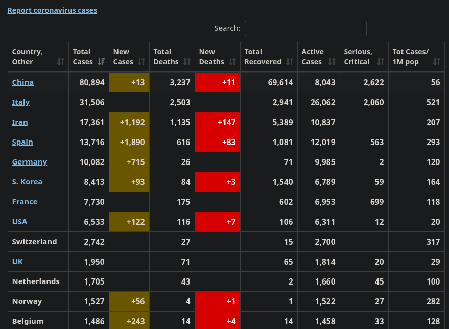Screen dimensions: 449x329
Task: Click Serious, Critical sort arrows
Action: (380, 62)
